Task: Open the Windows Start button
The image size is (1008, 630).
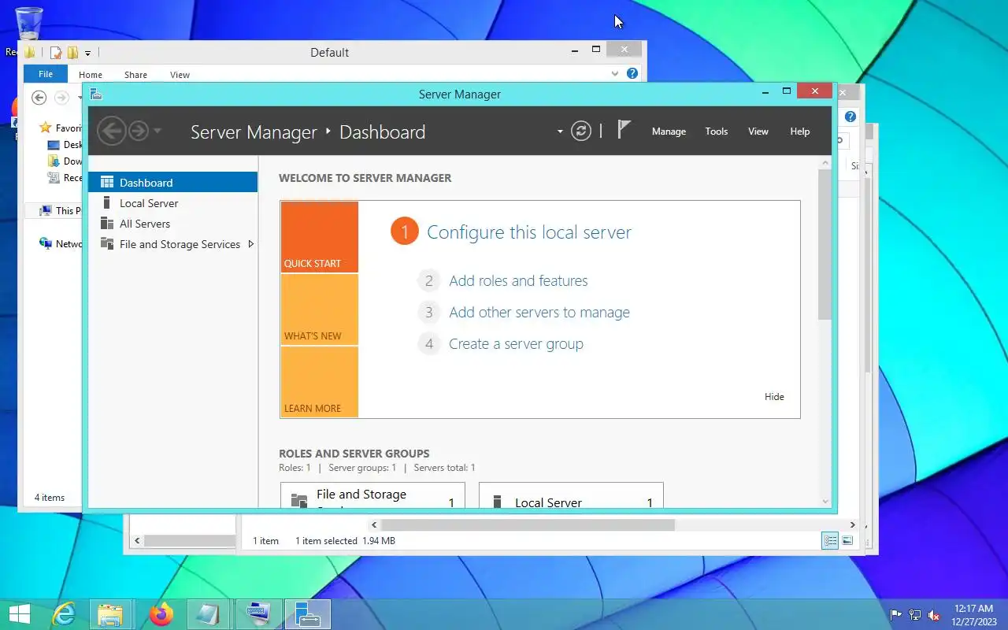Action: coord(20,614)
